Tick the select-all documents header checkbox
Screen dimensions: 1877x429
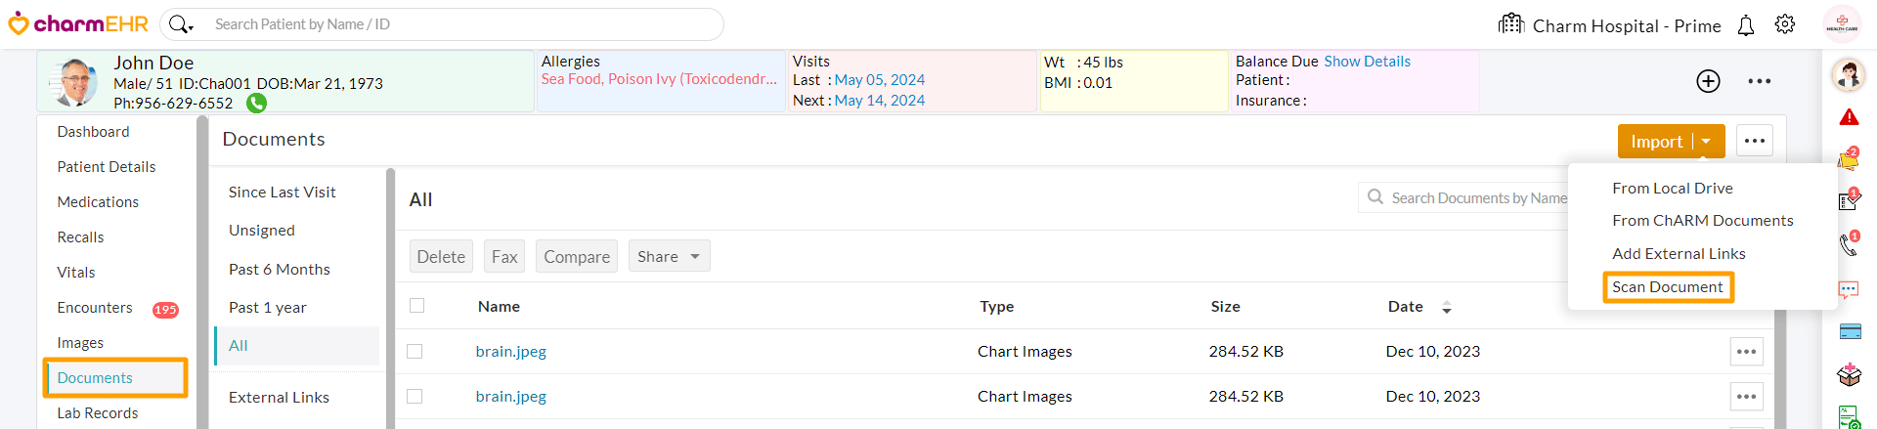[x=417, y=306]
